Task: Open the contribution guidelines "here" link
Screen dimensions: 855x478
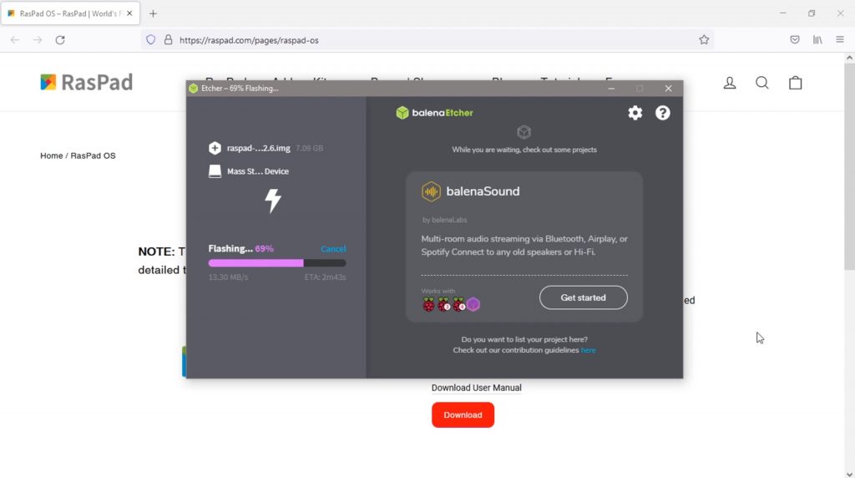Action: point(589,350)
